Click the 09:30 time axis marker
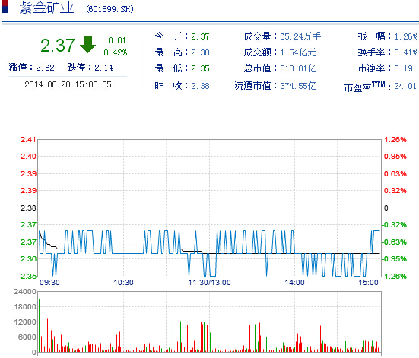419x358 pixels. [49, 283]
